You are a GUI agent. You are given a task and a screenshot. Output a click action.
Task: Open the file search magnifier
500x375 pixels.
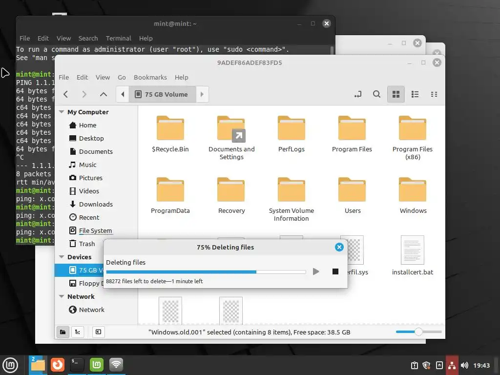click(376, 94)
